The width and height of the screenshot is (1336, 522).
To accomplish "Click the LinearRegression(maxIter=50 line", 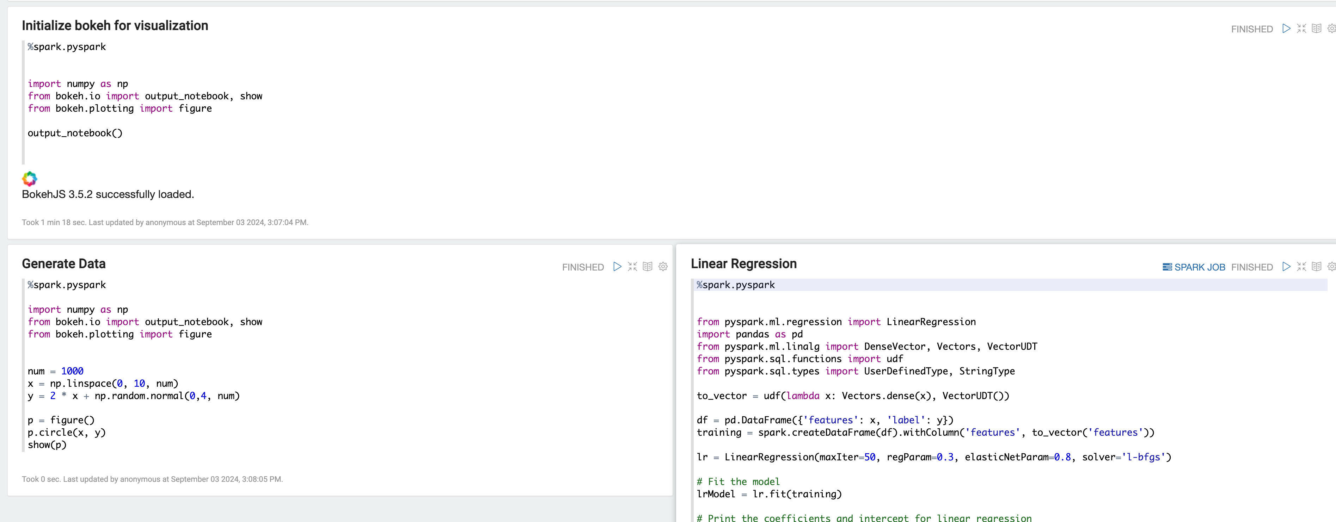I will coord(934,457).
